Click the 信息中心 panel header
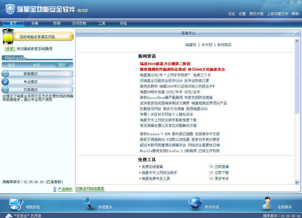302x218 pixels. pos(188,33)
